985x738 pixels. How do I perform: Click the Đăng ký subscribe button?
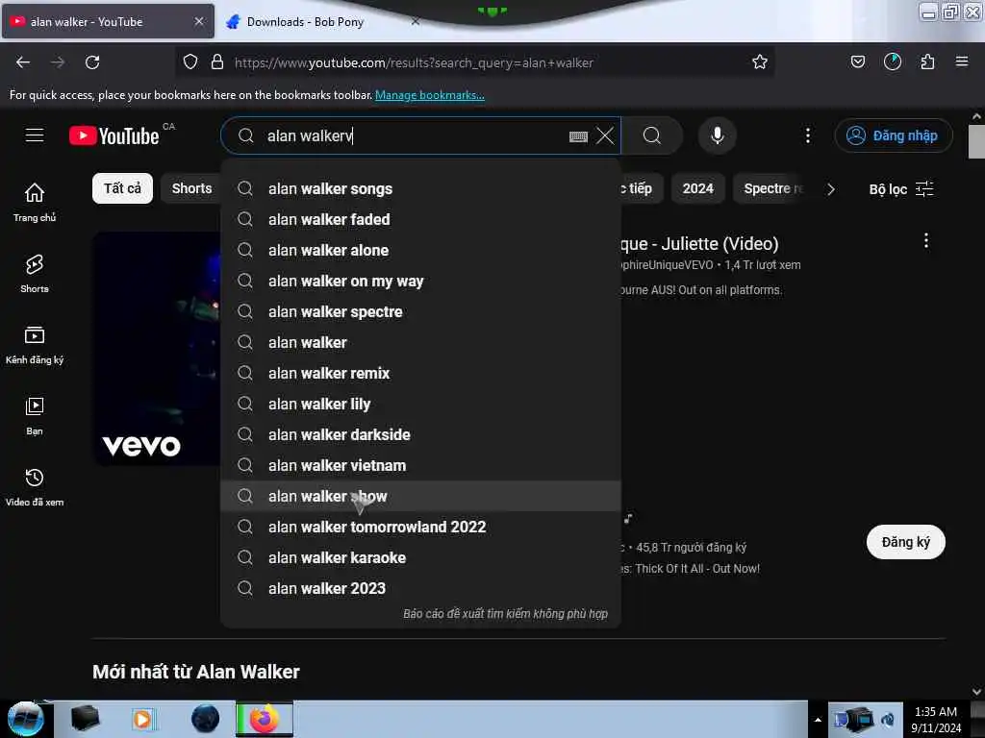coord(905,542)
